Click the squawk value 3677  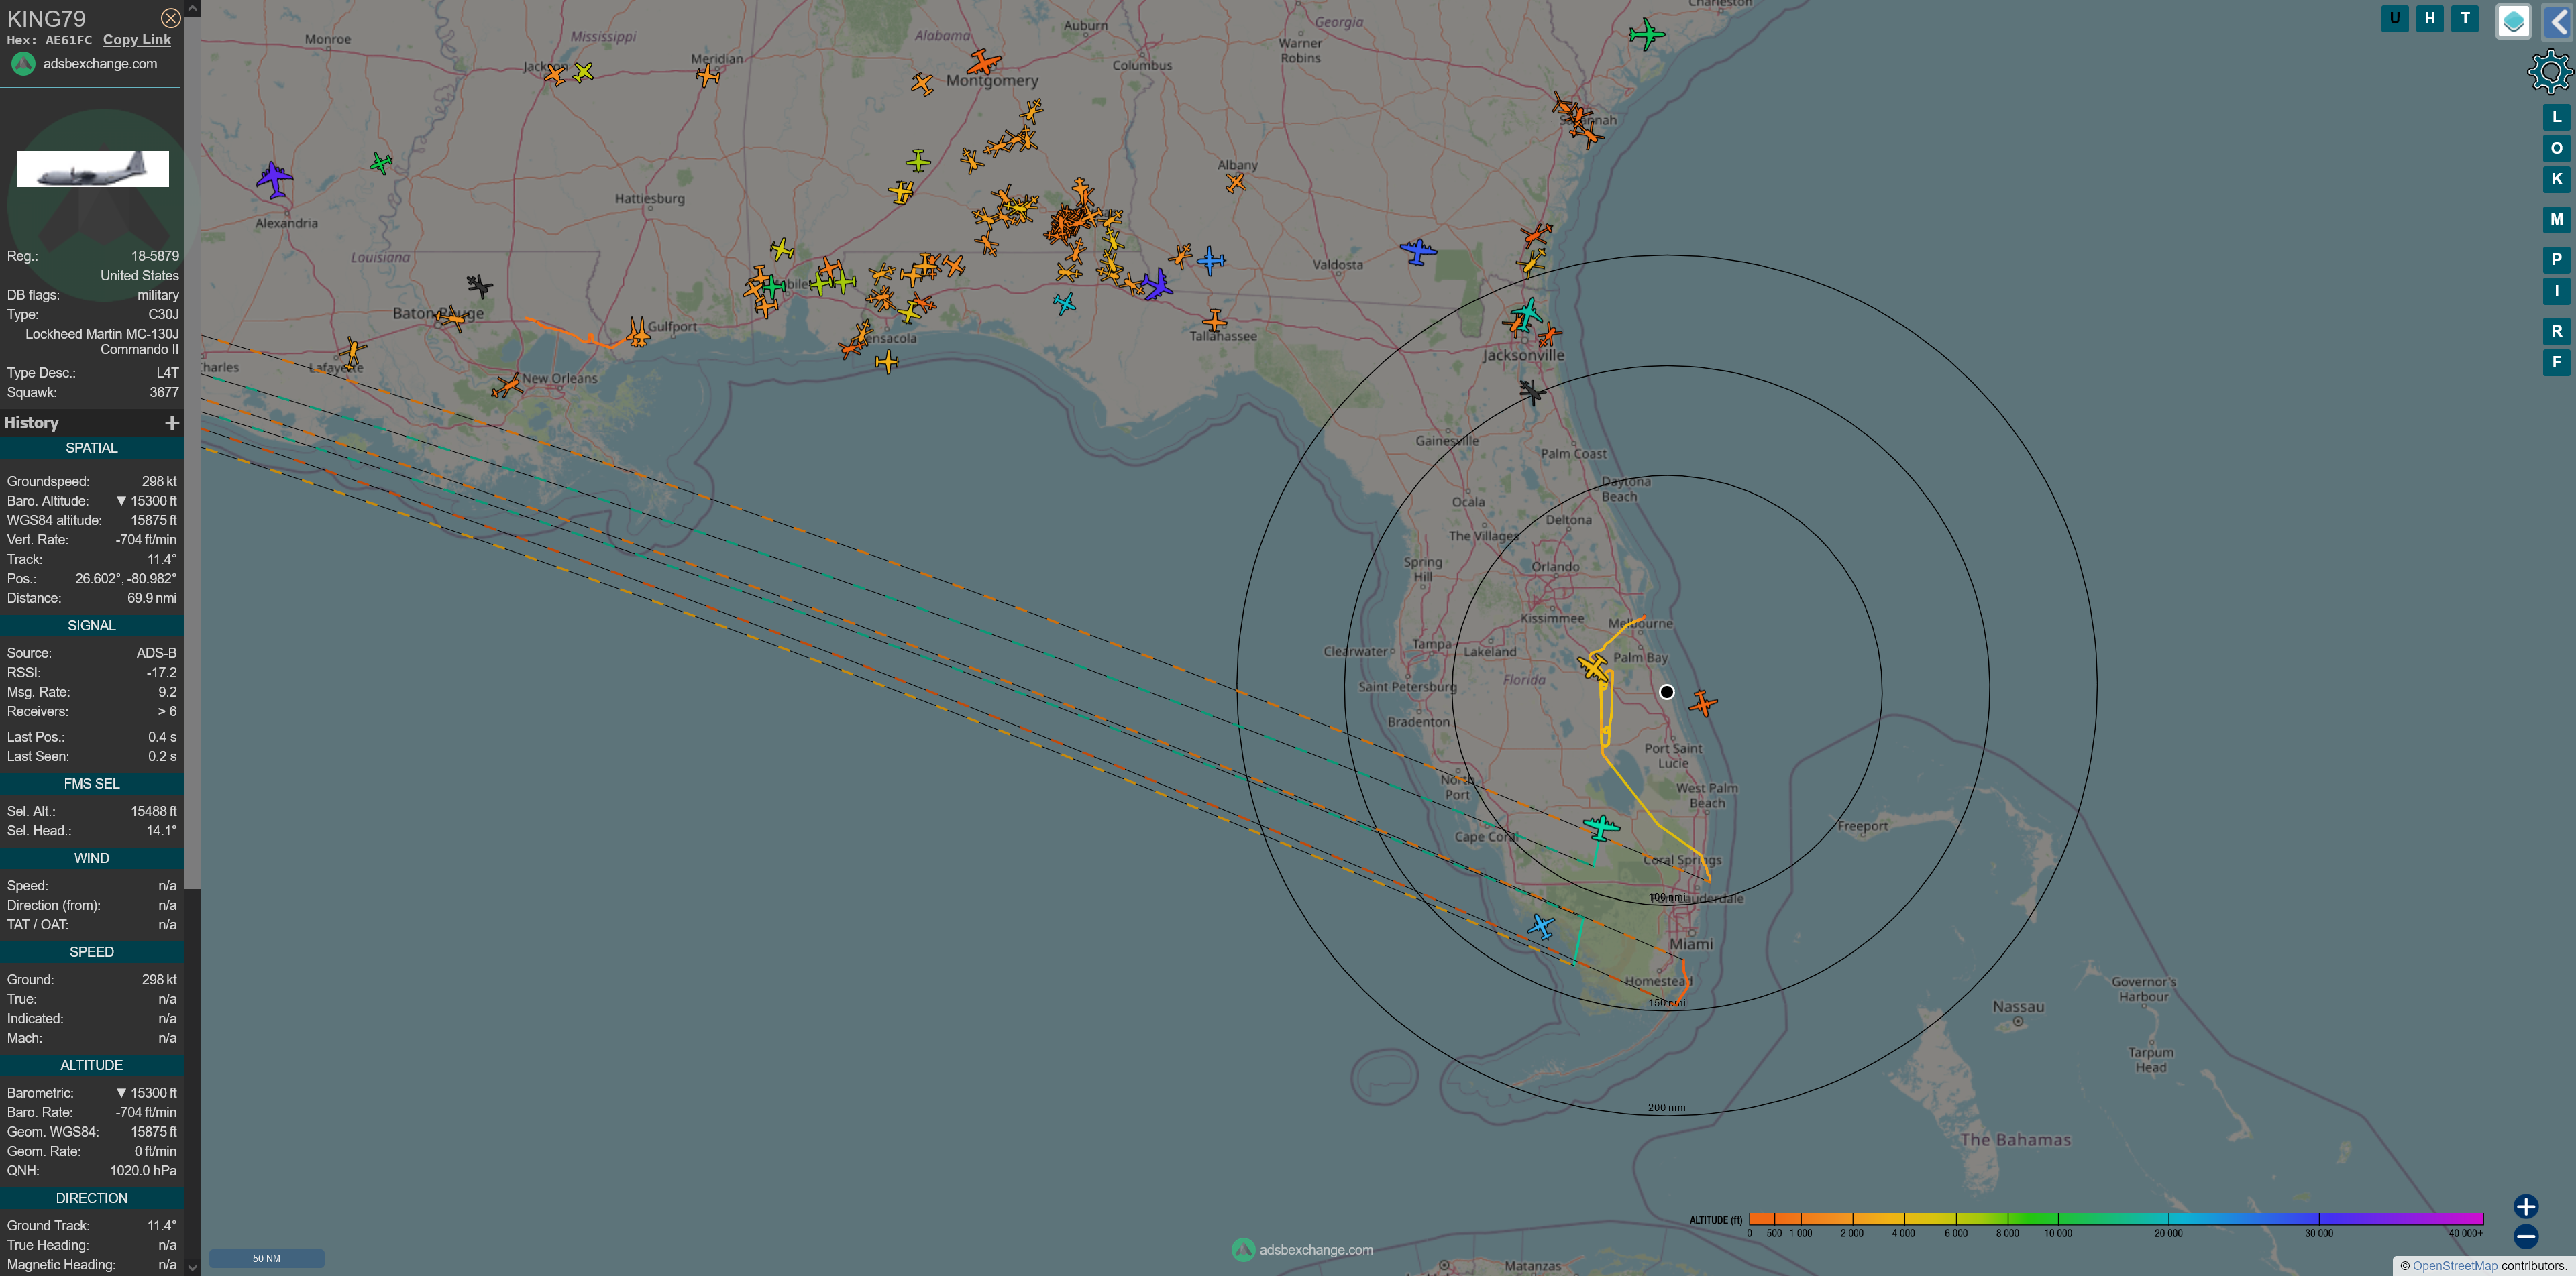pos(164,393)
